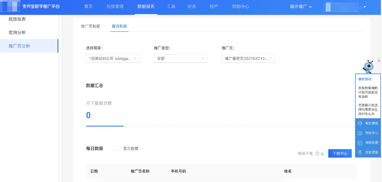Open 调研反馈 in the assistant panel

pos(368,143)
